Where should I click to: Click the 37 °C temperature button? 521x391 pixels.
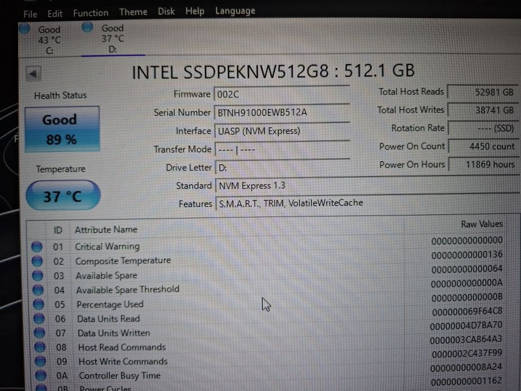(63, 195)
